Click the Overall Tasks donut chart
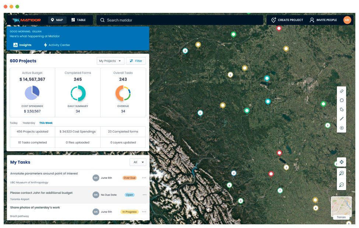Viewport: 359px width, 228px height. tap(123, 93)
